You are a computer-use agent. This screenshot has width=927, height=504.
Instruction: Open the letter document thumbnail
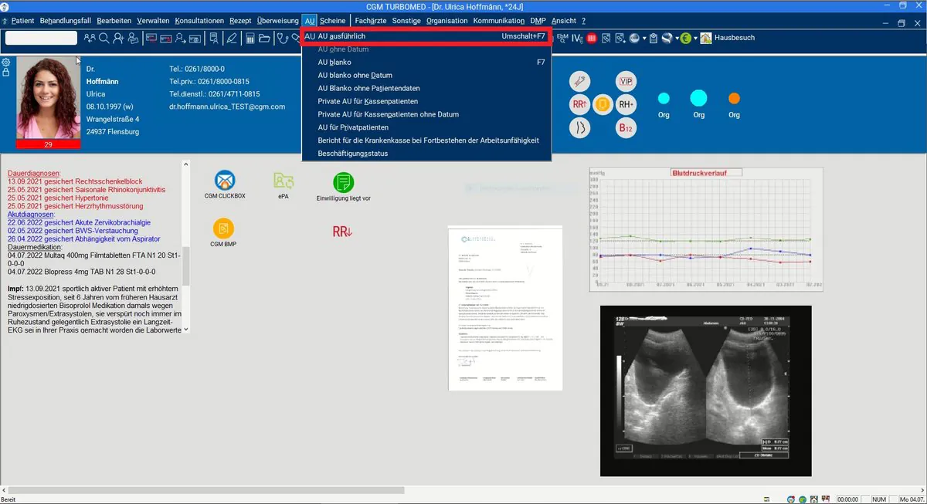(506, 308)
